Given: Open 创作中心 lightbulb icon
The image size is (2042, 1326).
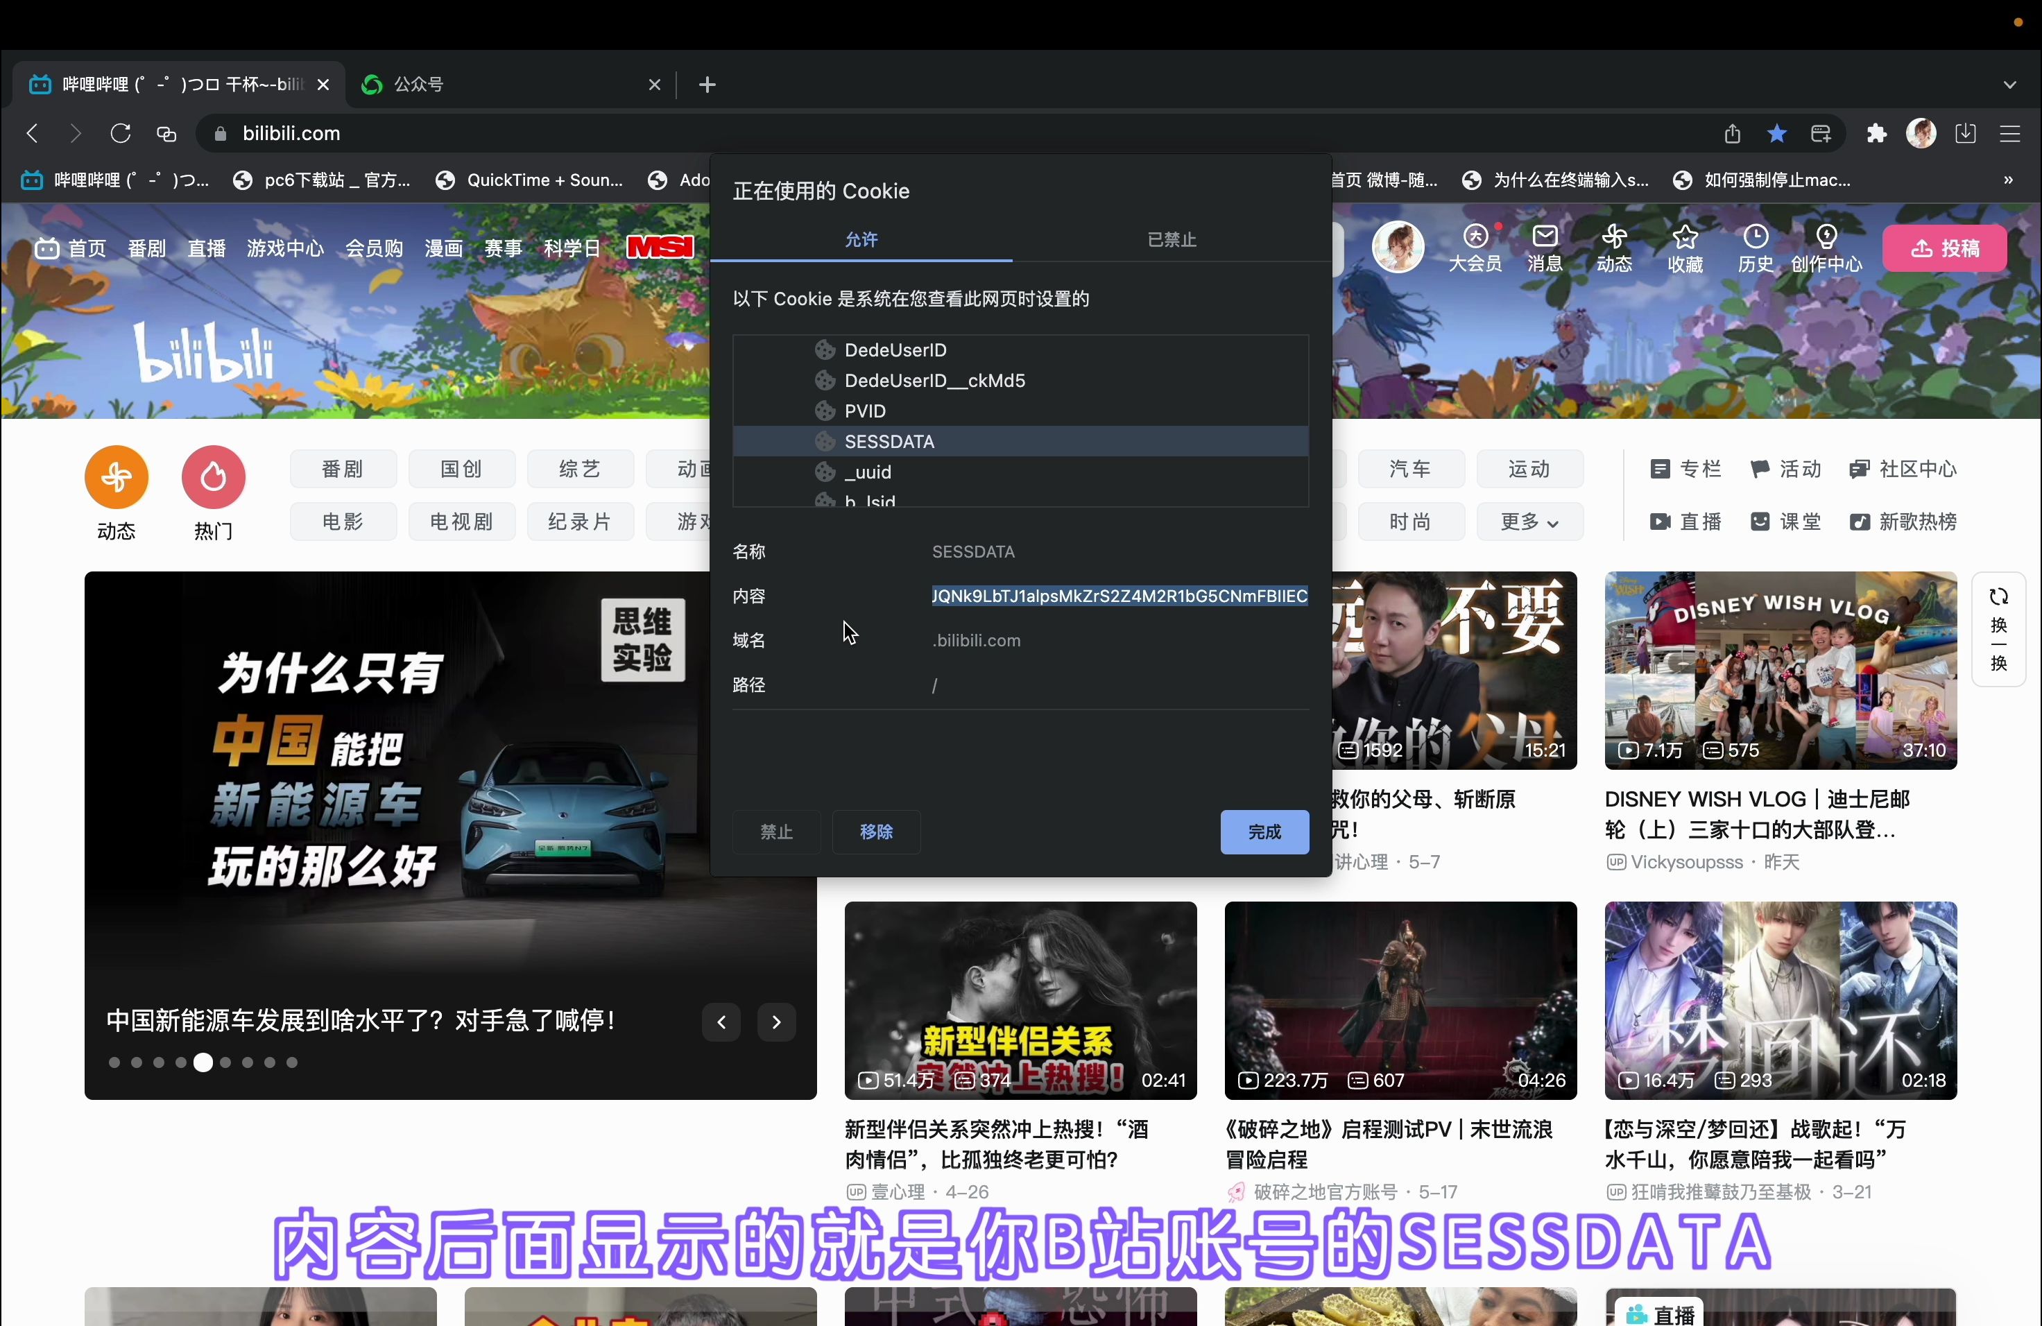Looking at the screenshot, I should click(1827, 248).
